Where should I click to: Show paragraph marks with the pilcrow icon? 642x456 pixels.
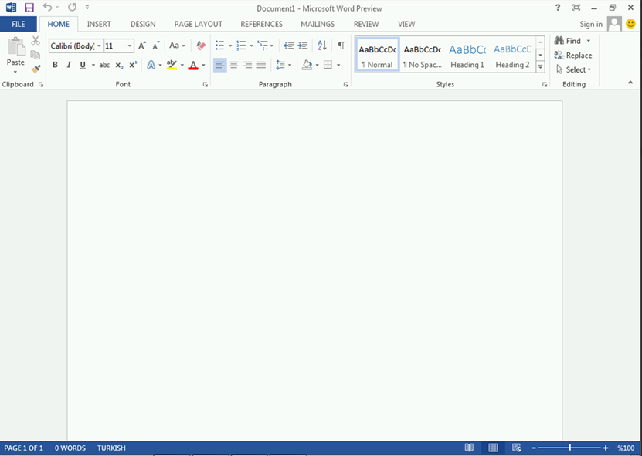pyautogui.click(x=341, y=46)
